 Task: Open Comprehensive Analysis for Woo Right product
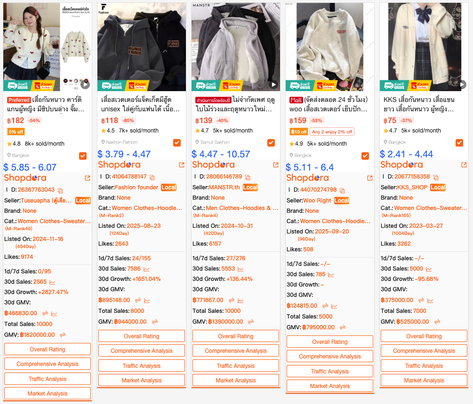[330, 356]
